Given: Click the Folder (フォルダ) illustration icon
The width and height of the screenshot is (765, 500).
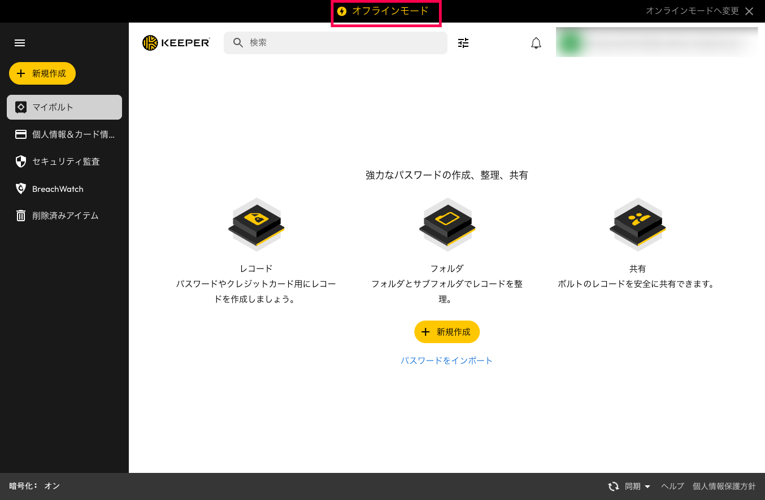Looking at the screenshot, I should [447, 224].
